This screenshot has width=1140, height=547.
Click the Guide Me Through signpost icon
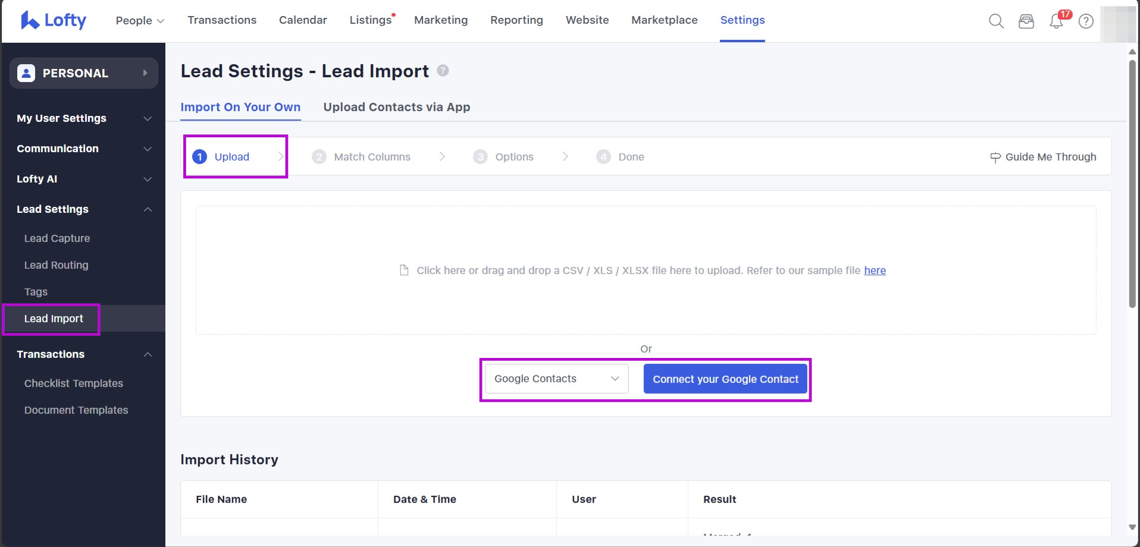pos(995,157)
